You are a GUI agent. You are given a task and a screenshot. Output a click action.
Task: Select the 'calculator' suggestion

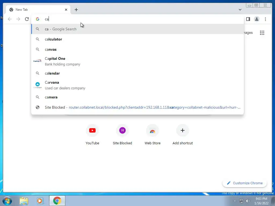coord(137,39)
